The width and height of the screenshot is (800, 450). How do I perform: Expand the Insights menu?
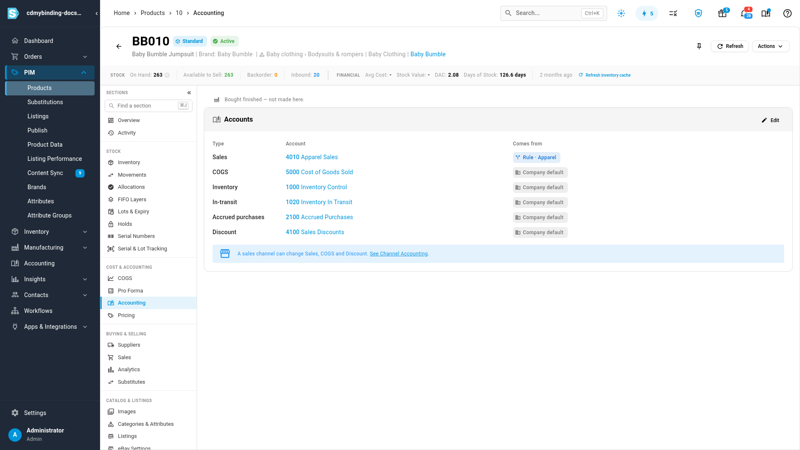[50, 279]
